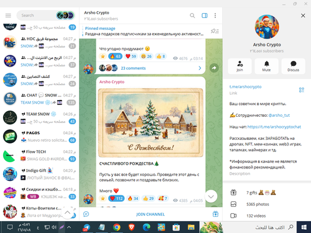Open Discuss for the channel

pyautogui.click(x=293, y=66)
